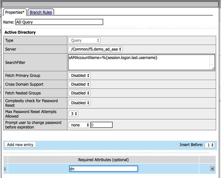Click the dn required attribute input field

click(x=103, y=169)
